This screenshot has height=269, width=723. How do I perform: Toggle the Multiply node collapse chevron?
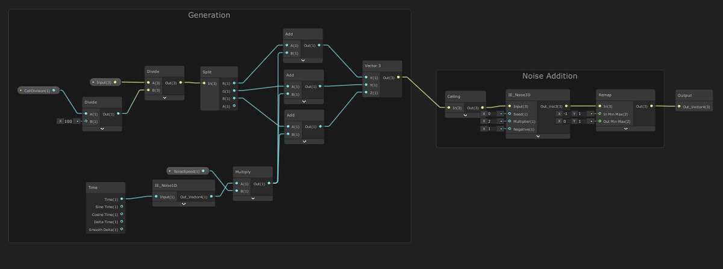coord(252,198)
